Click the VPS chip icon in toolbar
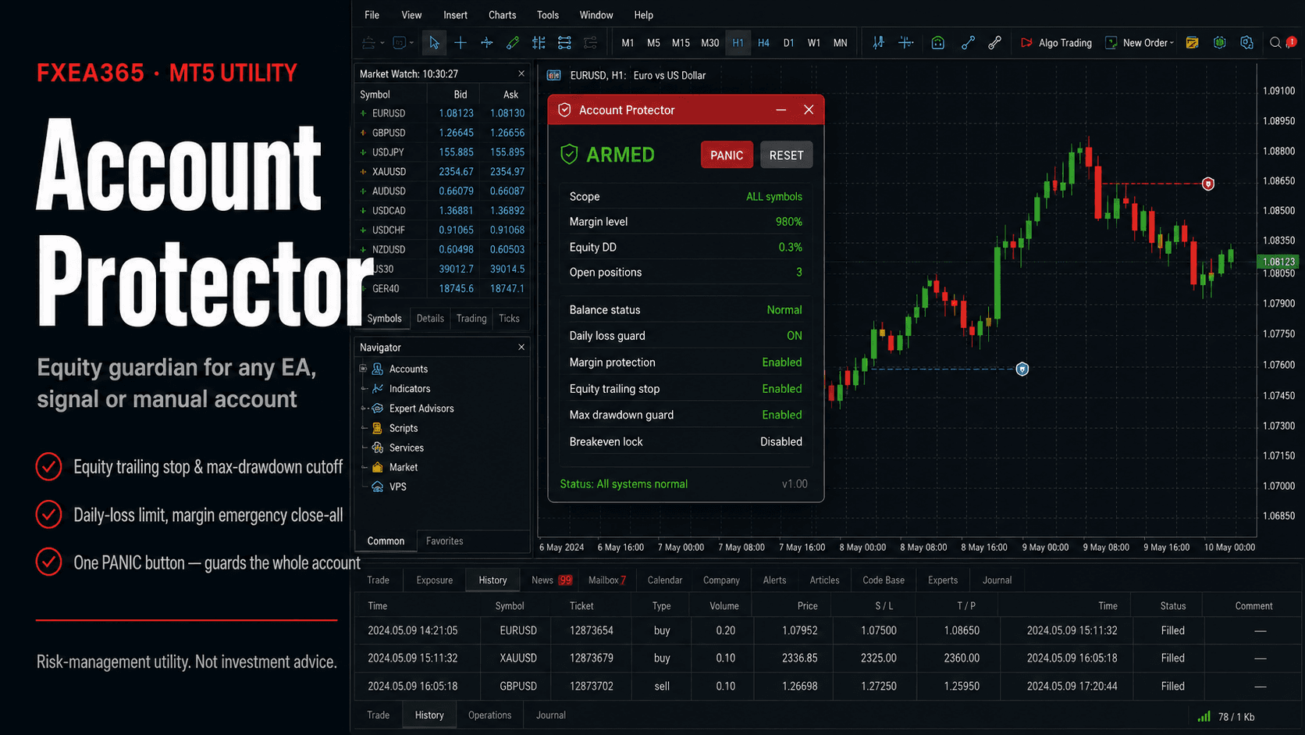Image resolution: width=1305 pixels, height=735 pixels. pyautogui.click(x=1220, y=43)
